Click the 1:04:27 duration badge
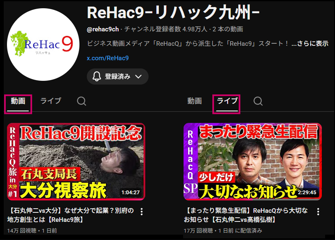Image resolution: width=335 pixels, height=240 pixels. pyautogui.click(x=130, y=192)
